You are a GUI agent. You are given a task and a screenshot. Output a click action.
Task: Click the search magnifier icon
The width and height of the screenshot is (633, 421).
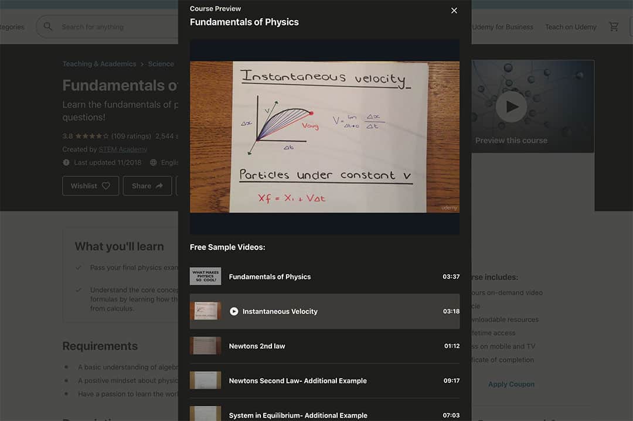tap(47, 26)
